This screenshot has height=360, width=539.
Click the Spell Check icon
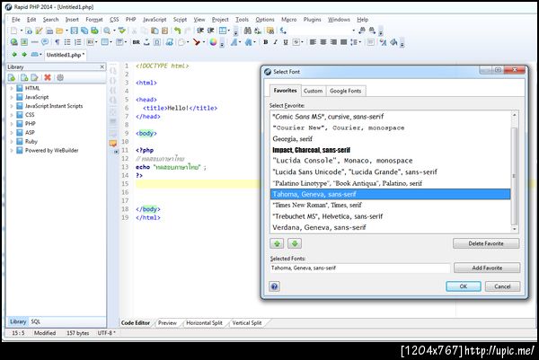pos(121,31)
